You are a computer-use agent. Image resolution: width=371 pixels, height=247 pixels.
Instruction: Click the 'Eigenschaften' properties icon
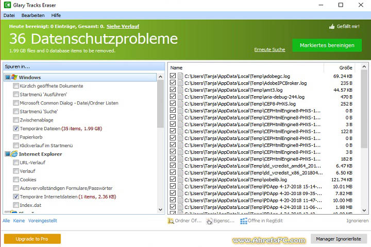(209, 221)
